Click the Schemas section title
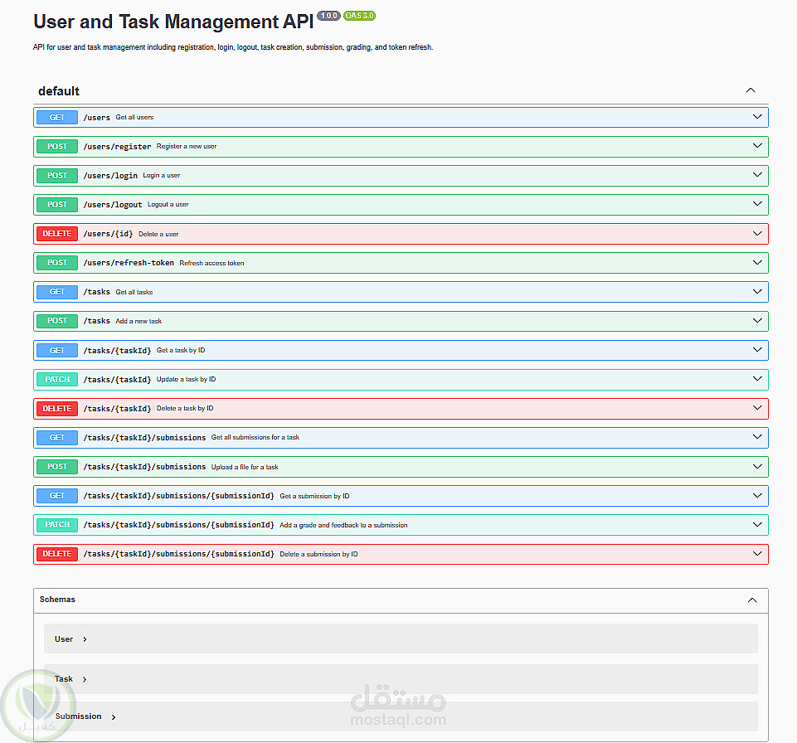Screen dimensions: 797x743 [57, 600]
